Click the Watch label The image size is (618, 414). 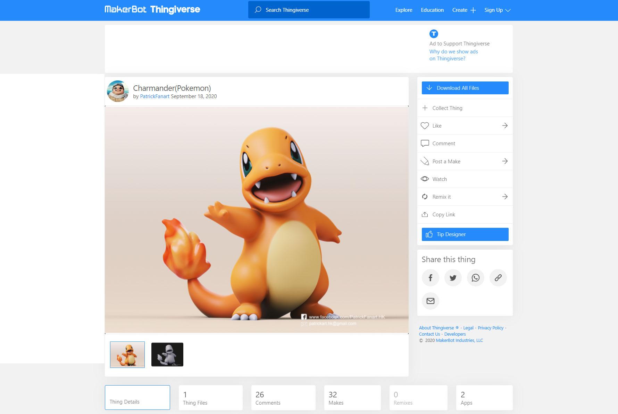point(440,179)
